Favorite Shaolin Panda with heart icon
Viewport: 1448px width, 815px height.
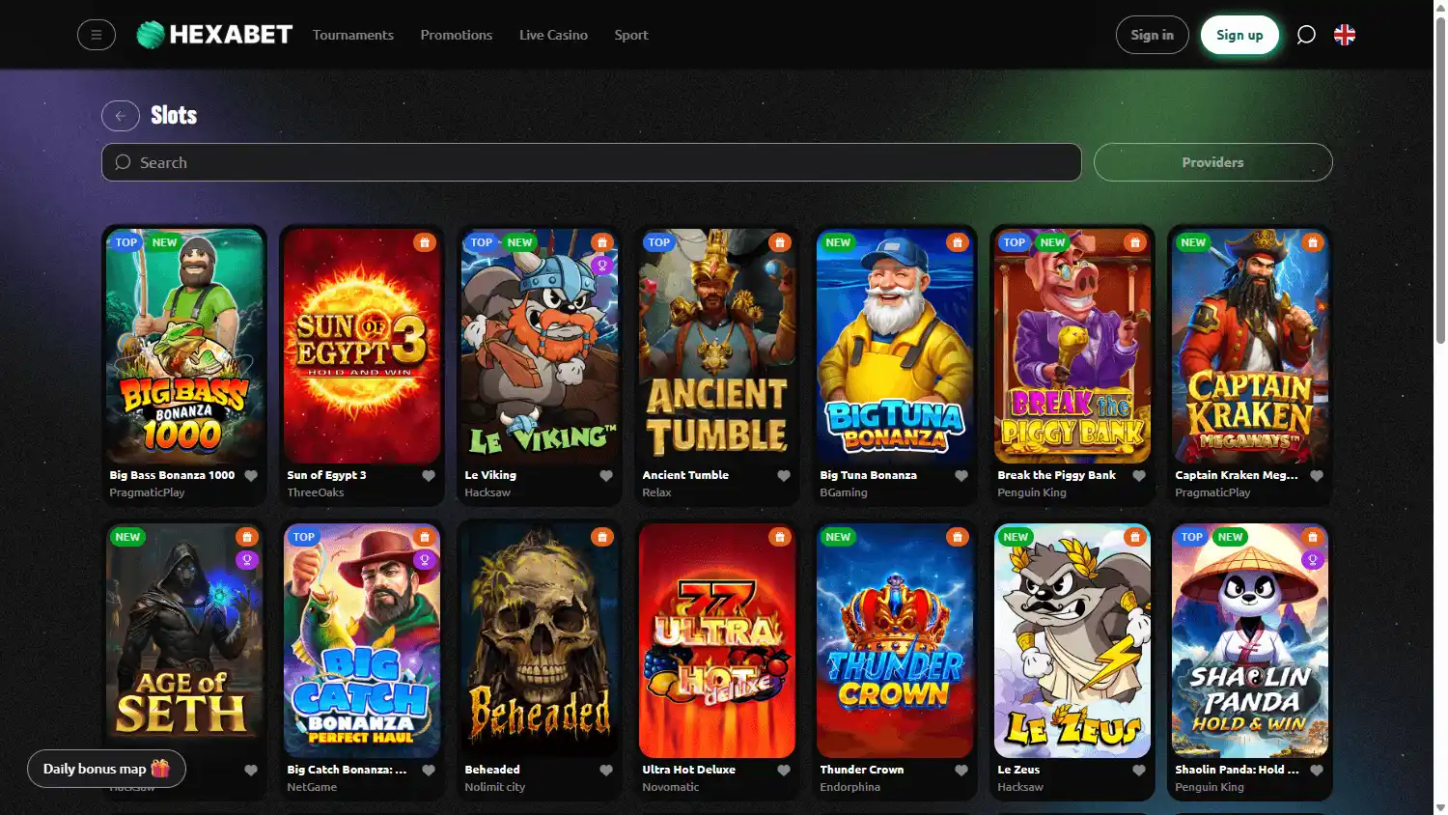[x=1317, y=771]
